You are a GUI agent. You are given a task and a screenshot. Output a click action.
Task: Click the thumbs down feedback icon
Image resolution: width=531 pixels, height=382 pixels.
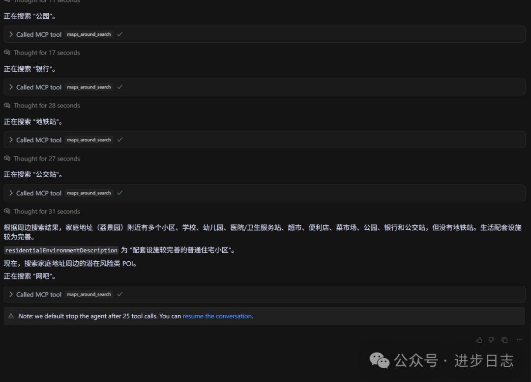tap(491, 340)
